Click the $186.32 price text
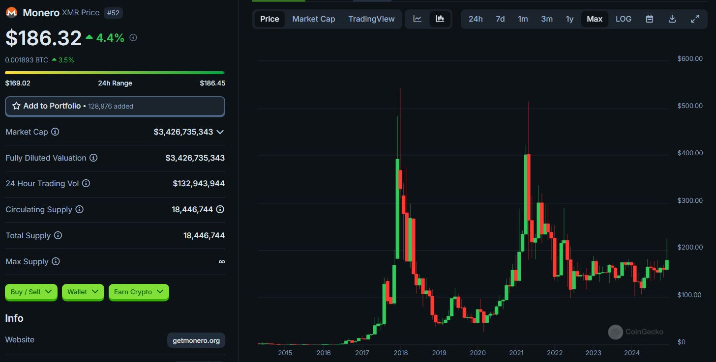716x362 pixels. [43, 38]
